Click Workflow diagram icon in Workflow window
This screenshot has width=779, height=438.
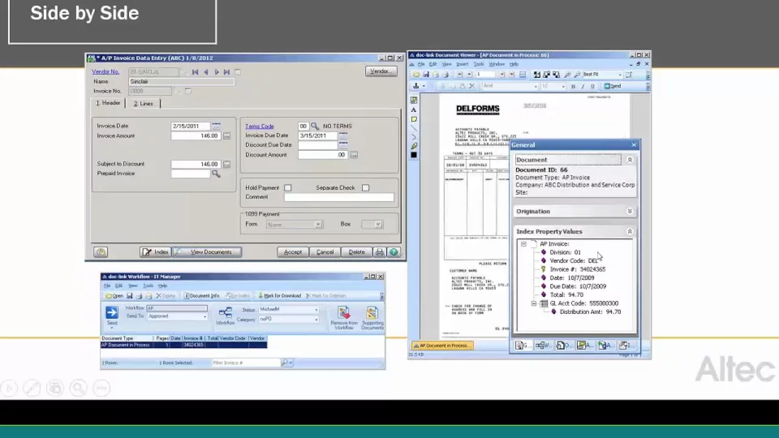point(225,313)
